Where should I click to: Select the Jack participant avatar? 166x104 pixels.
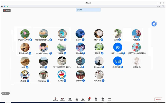(80, 61)
